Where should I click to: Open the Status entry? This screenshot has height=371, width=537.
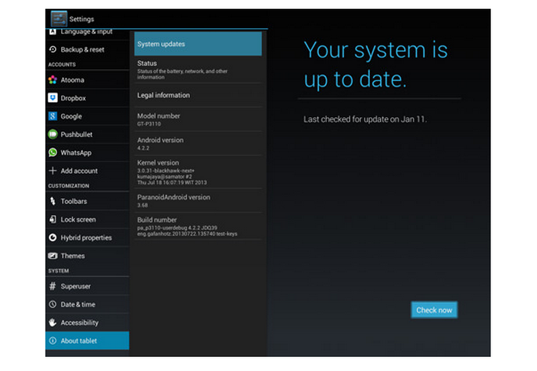coord(198,70)
